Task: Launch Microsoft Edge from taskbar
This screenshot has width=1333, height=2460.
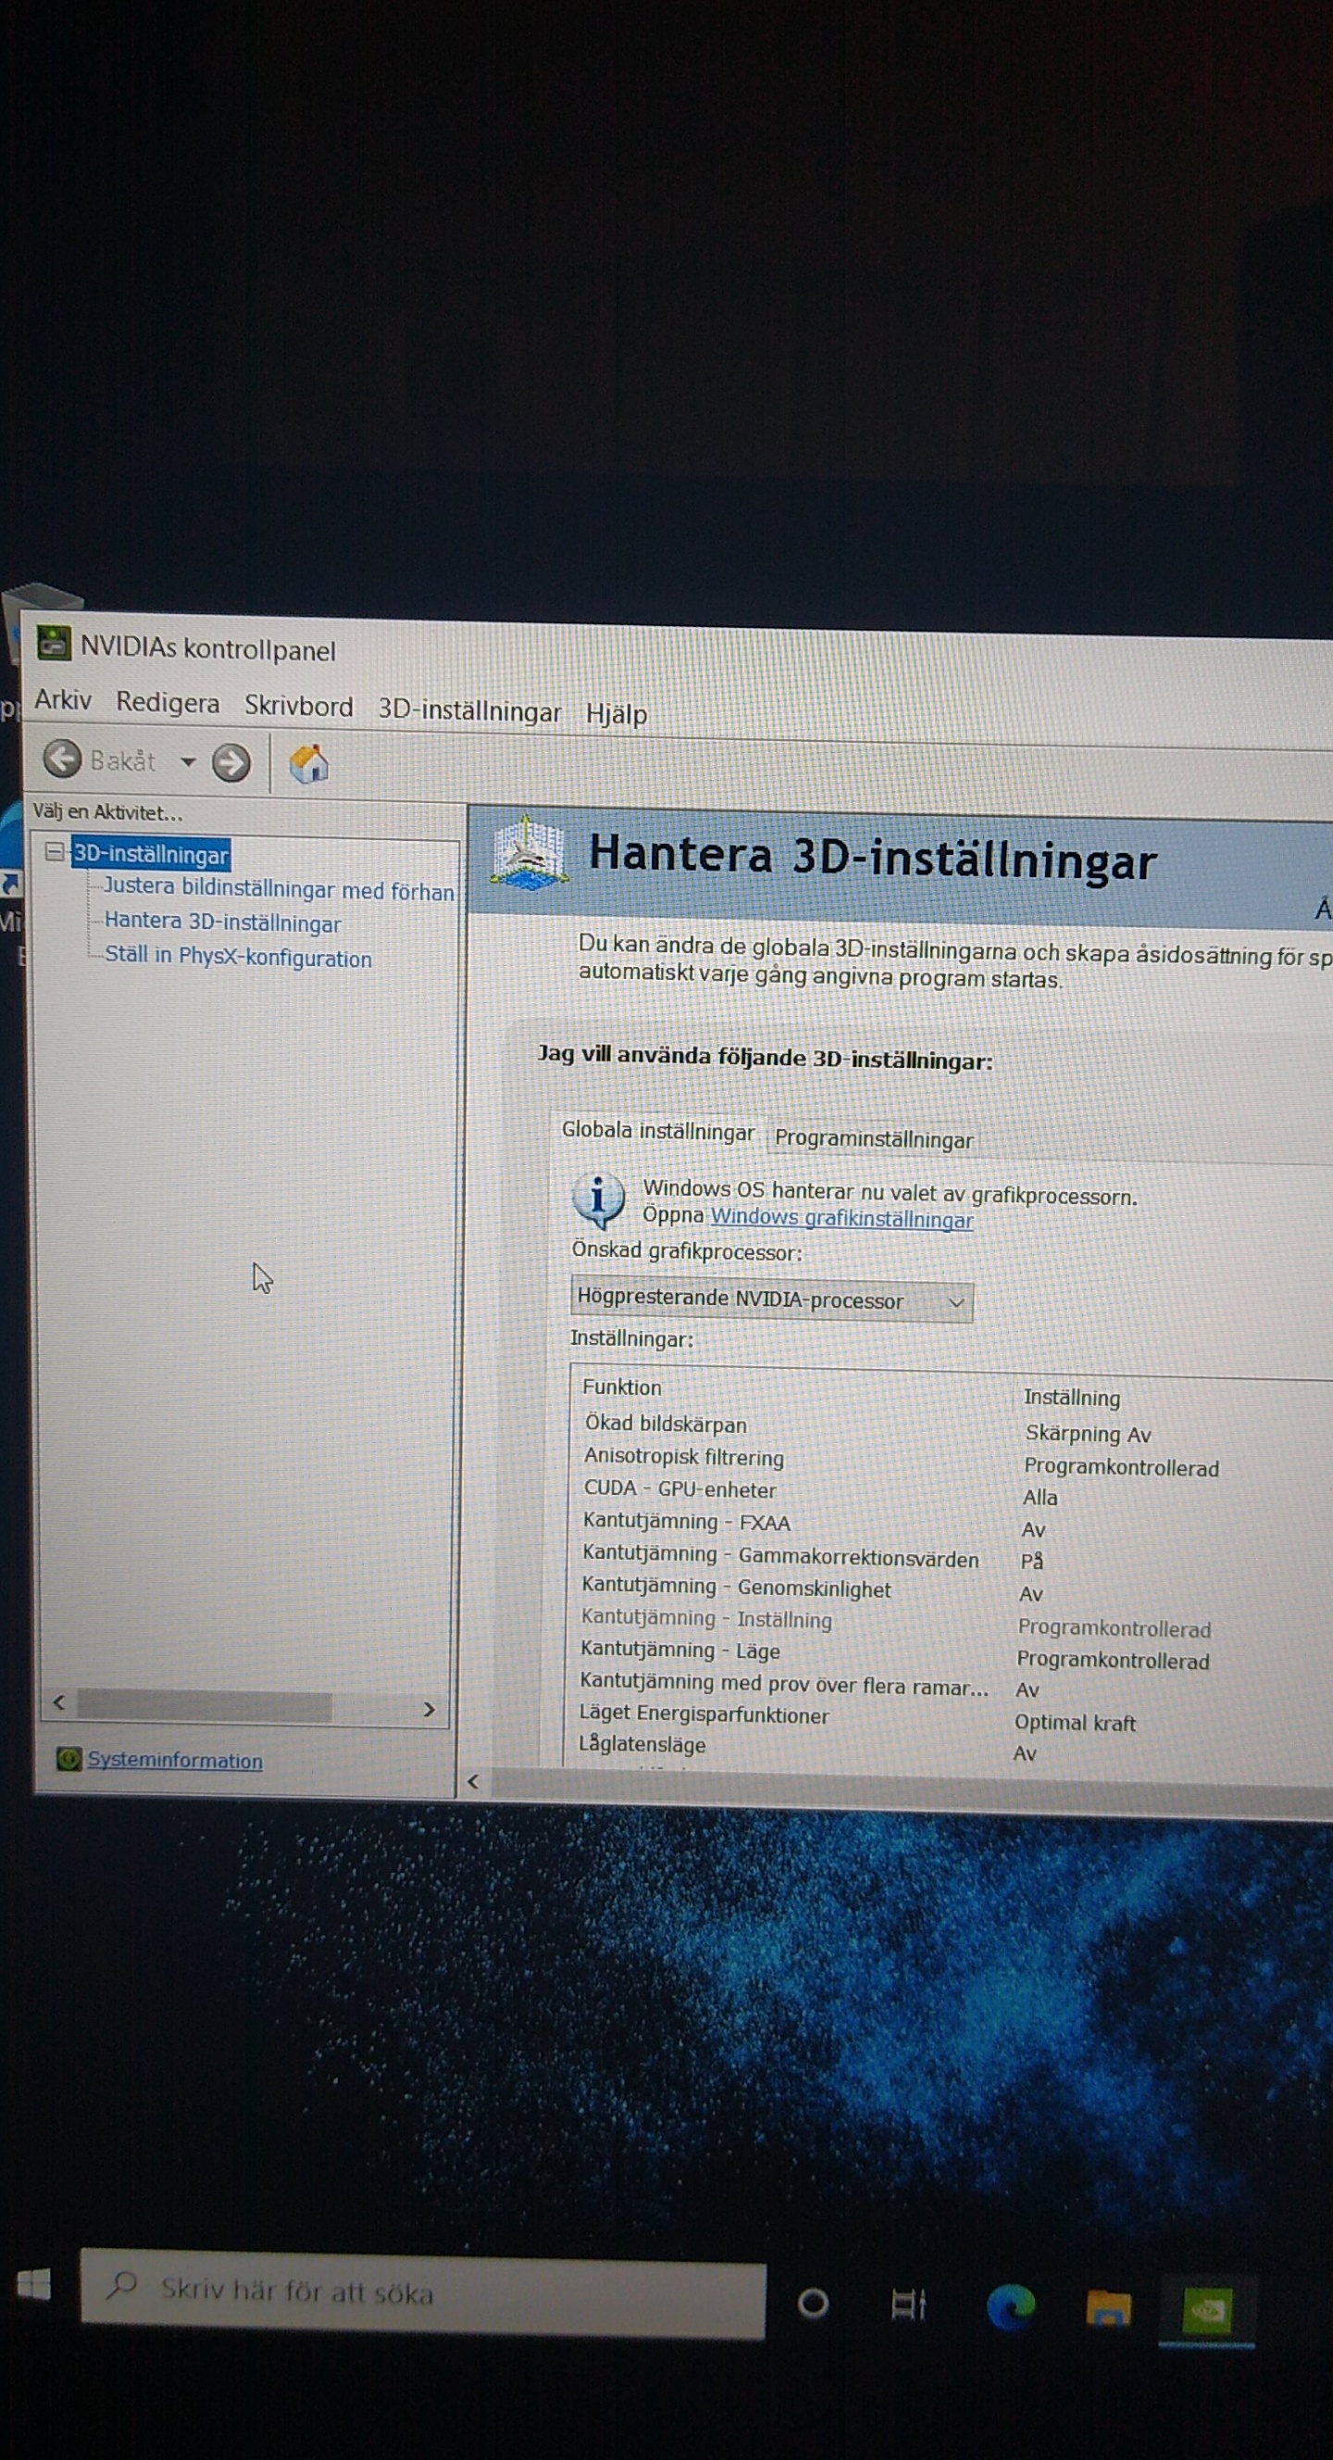Action: click(1011, 2307)
